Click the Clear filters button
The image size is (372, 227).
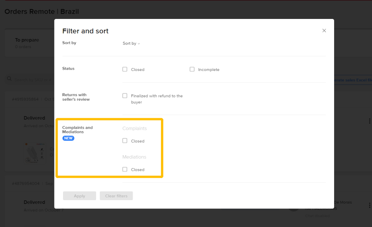pyautogui.click(x=116, y=196)
